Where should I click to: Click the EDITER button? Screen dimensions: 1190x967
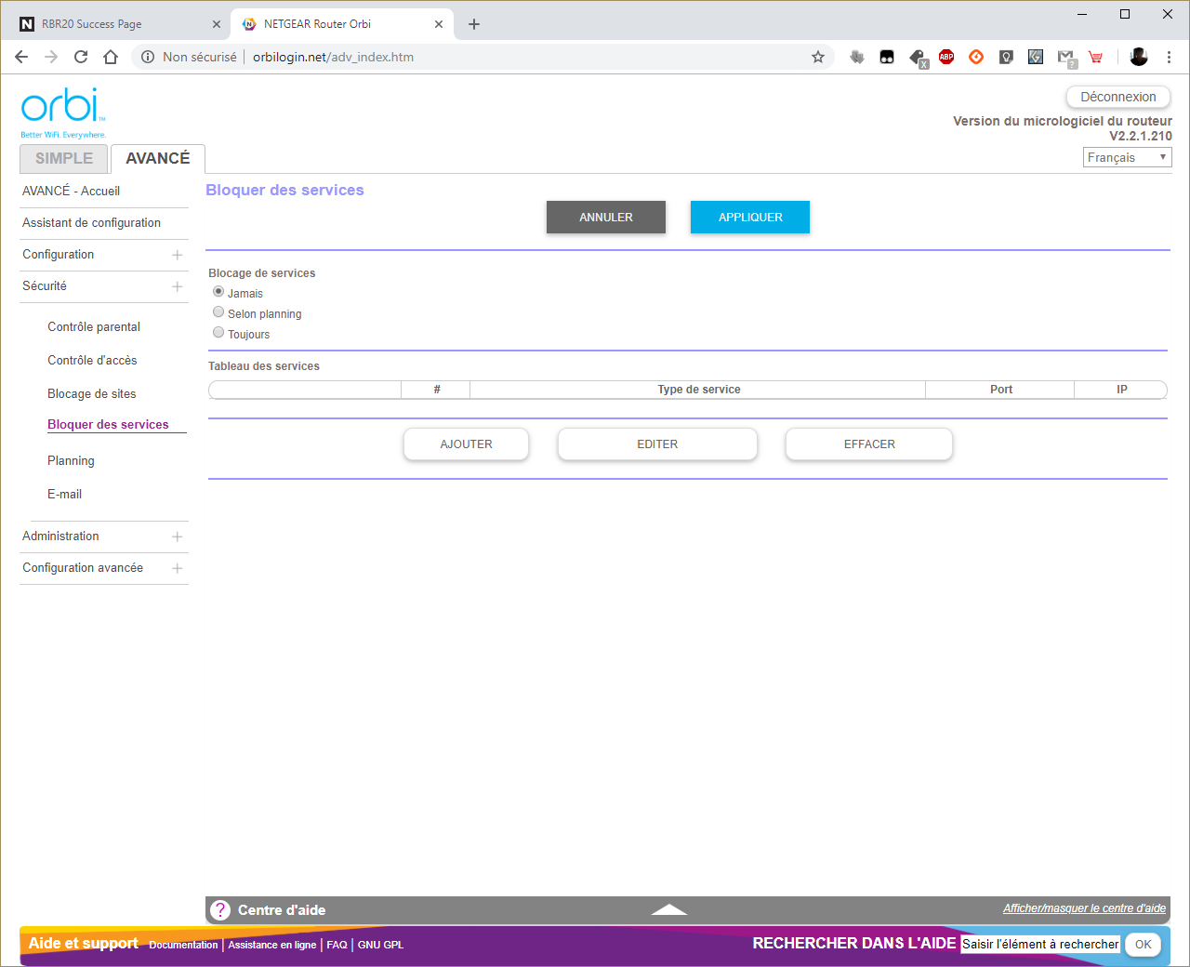point(657,444)
